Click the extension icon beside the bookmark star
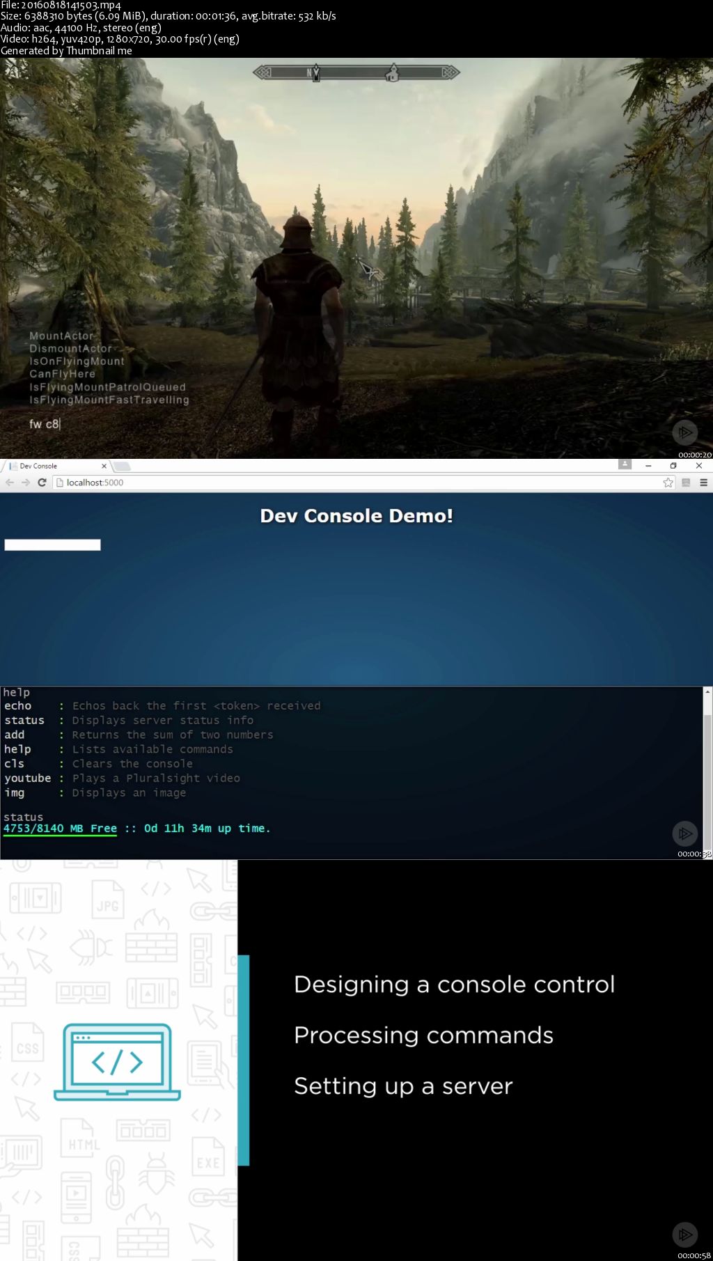713x1261 pixels. click(x=686, y=483)
